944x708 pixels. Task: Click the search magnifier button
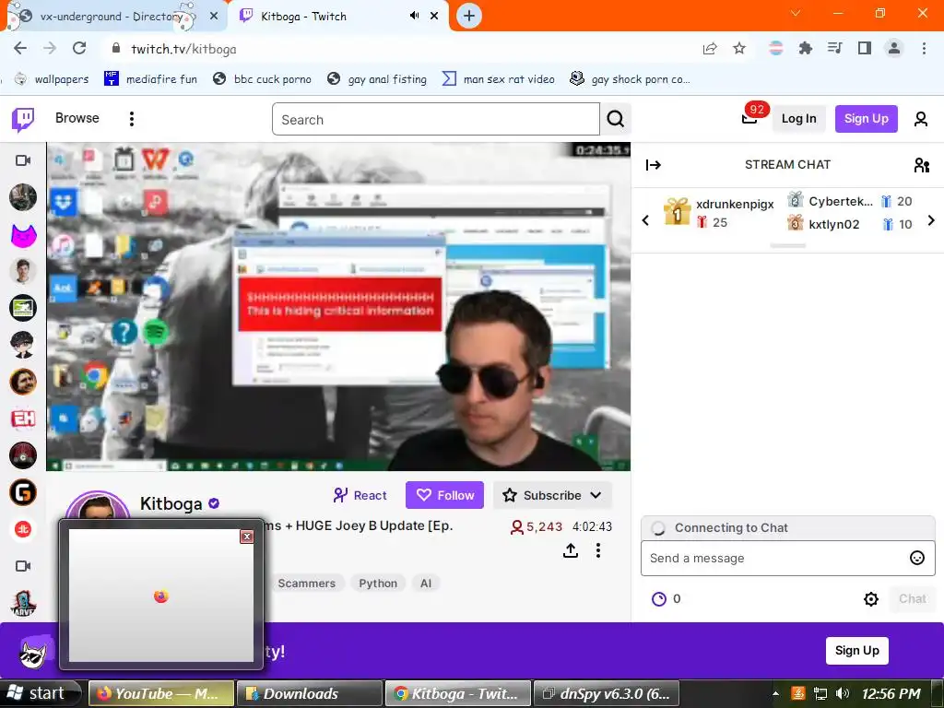(x=615, y=119)
